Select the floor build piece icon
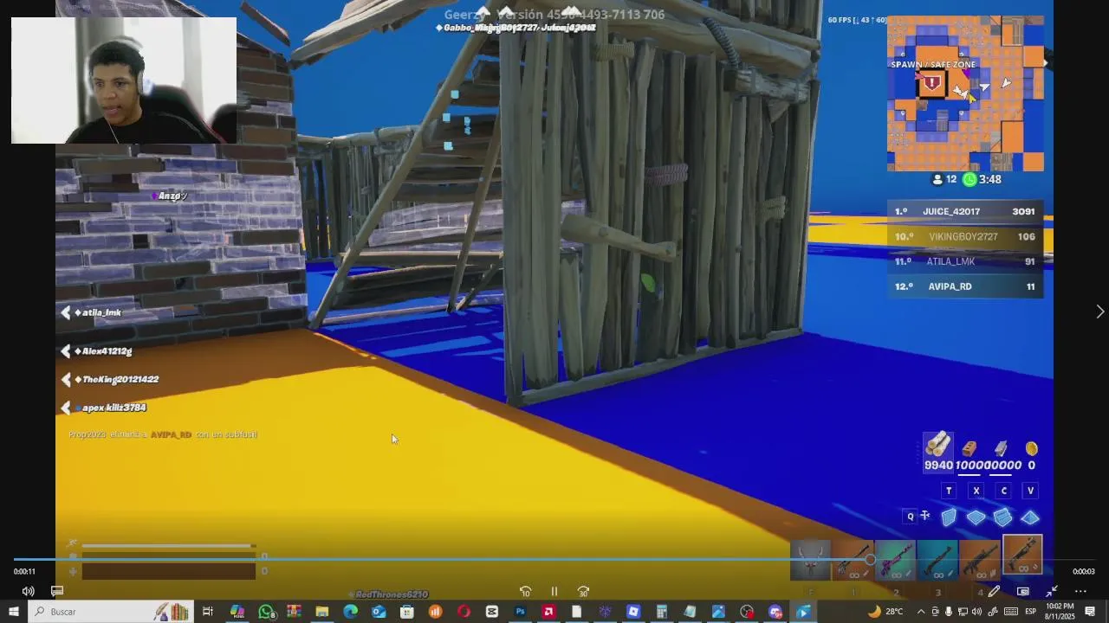The width and height of the screenshot is (1109, 623). [x=976, y=517]
